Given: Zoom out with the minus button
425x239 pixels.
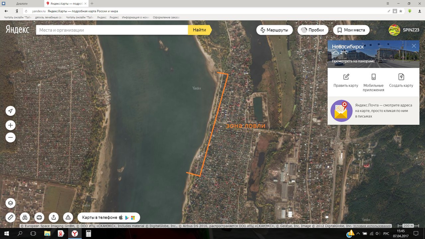Looking at the screenshot, I should 11,137.
